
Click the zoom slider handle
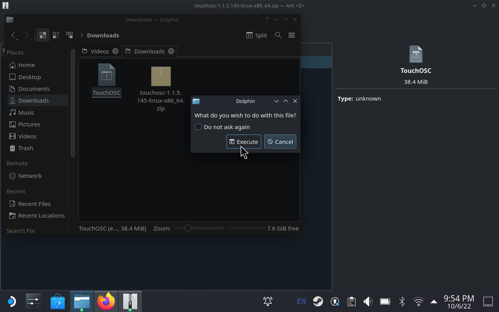tap(188, 228)
